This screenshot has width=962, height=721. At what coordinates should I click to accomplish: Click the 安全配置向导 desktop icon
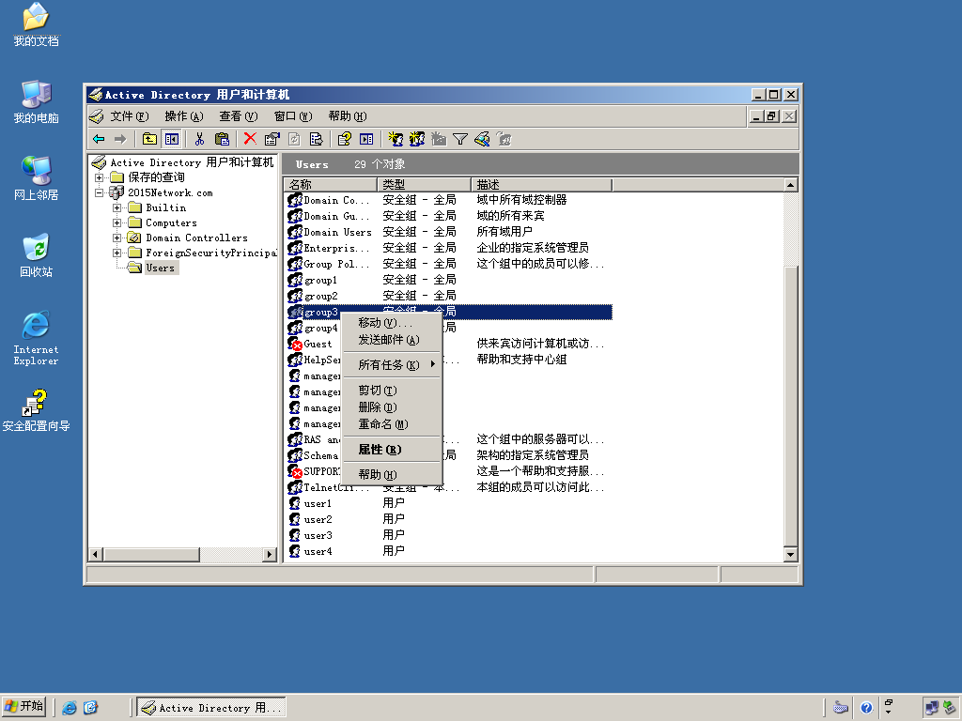click(37, 409)
